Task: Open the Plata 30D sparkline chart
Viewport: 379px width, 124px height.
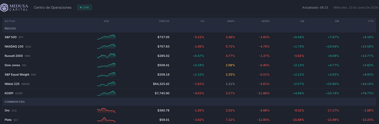Action: 106,120
